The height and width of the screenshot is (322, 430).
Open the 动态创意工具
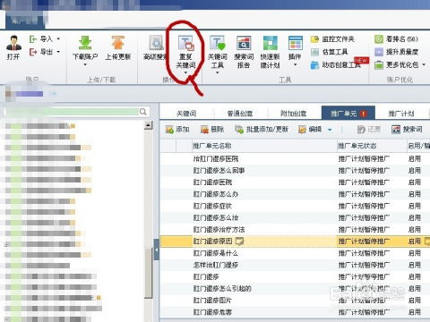(336, 65)
